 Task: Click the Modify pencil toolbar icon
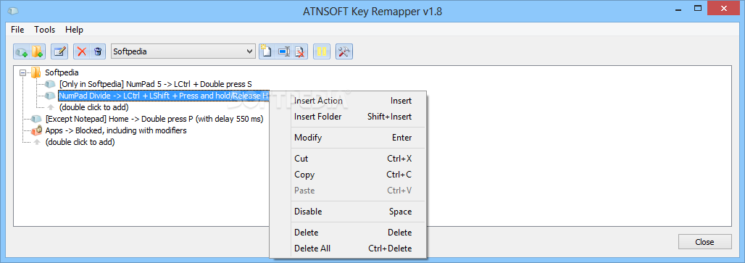[x=59, y=51]
